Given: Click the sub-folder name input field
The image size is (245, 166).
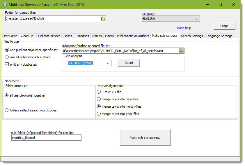Looking at the screenshot, I should 46,138.
